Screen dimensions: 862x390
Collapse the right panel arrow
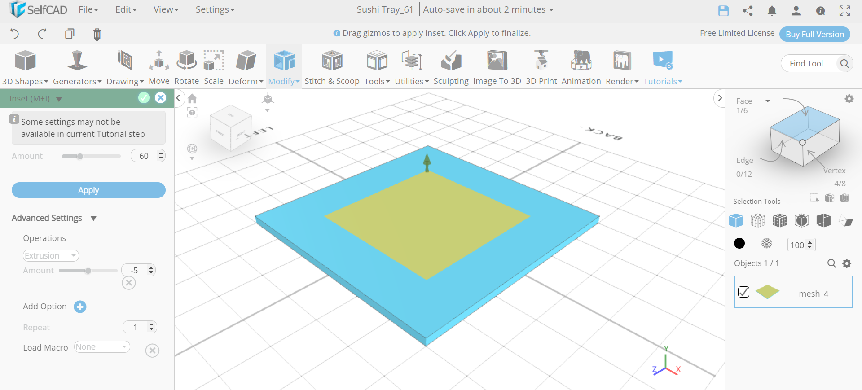click(x=720, y=98)
